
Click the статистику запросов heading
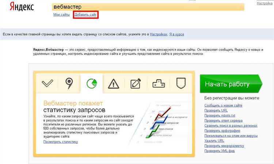pos(74,110)
